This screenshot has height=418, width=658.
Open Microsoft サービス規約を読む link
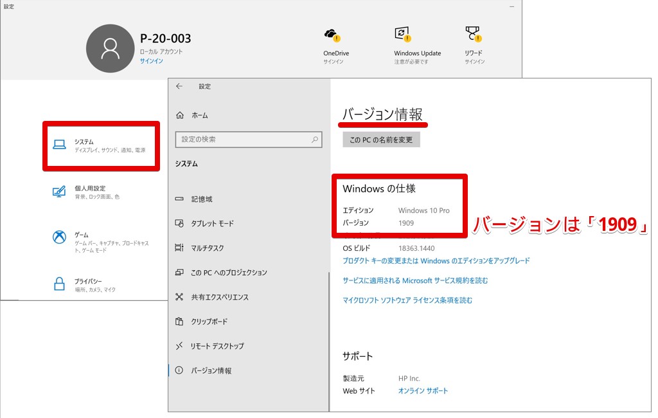(x=416, y=280)
